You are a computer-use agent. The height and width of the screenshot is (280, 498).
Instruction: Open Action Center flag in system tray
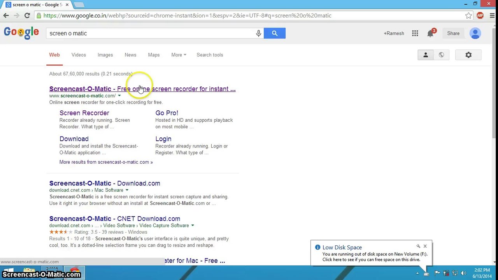point(437,273)
